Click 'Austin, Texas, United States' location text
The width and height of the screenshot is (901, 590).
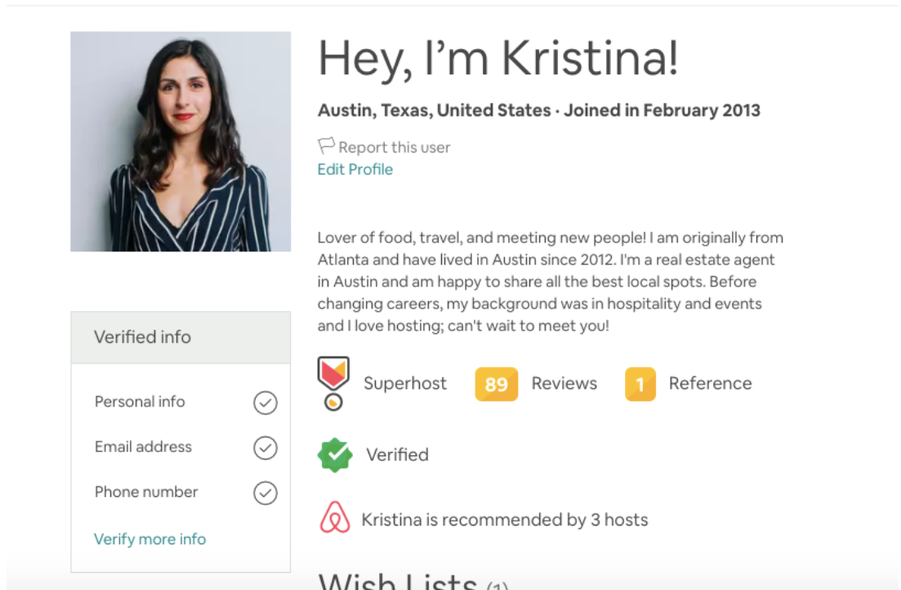[x=435, y=110]
